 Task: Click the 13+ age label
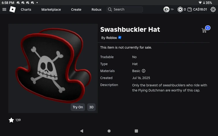172,9
